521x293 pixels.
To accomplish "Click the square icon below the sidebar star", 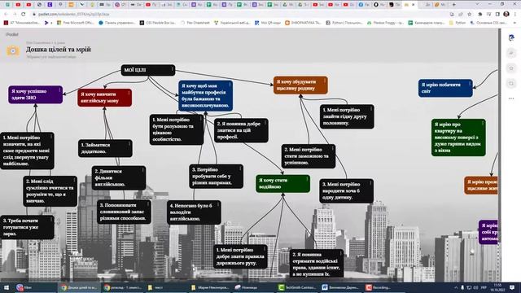I will pos(511,83).
